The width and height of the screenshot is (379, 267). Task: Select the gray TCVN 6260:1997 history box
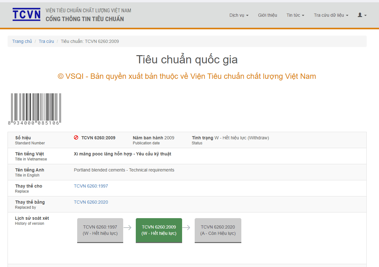(100, 230)
